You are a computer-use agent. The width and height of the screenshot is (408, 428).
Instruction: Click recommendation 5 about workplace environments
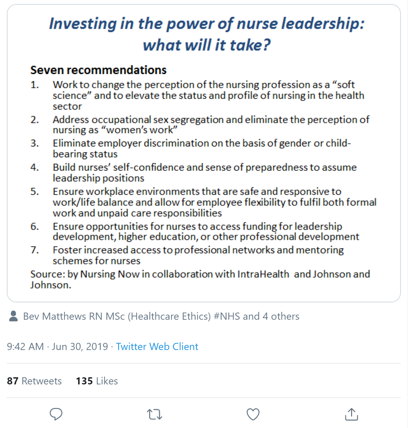214,202
